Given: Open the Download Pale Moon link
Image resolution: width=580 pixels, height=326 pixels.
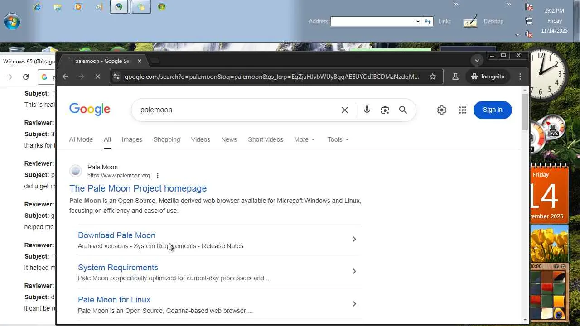Looking at the screenshot, I should click(116, 235).
